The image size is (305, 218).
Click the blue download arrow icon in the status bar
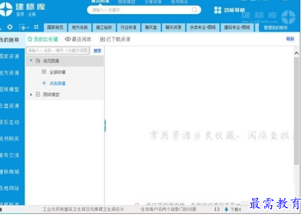point(226,209)
